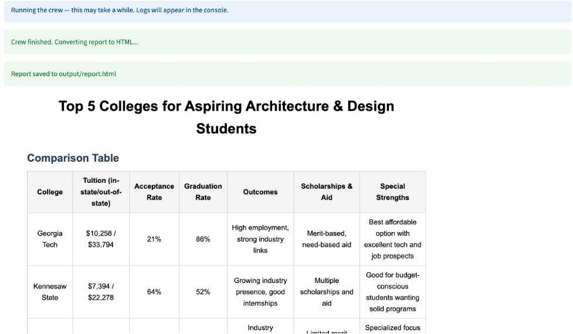Click the "Kennesaw State" college cell
573x334 pixels.
click(x=50, y=292)
